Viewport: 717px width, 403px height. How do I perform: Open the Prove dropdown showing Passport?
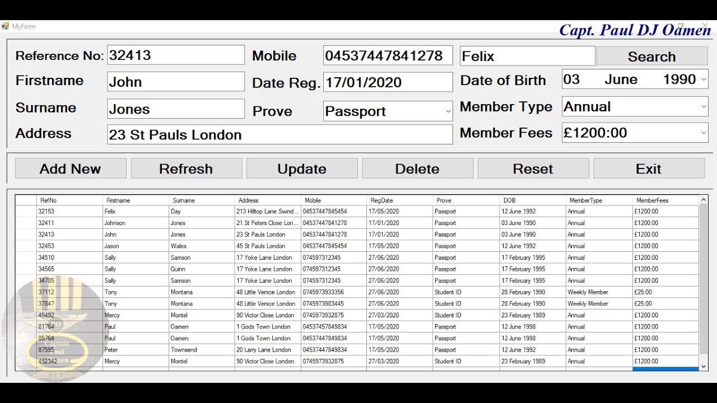pyautogui.click(x=448, y=111)
